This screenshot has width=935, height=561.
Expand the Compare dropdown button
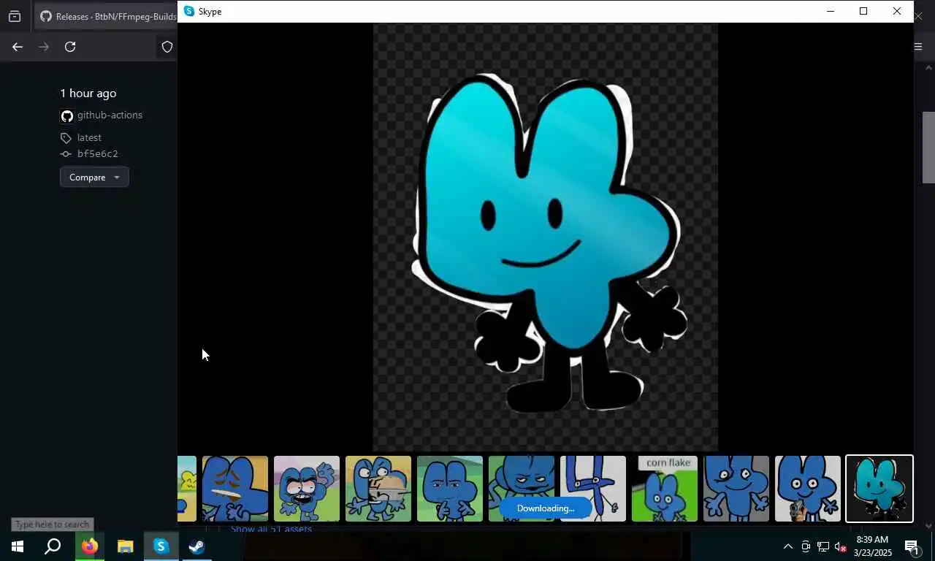click(x=94, y=177)
